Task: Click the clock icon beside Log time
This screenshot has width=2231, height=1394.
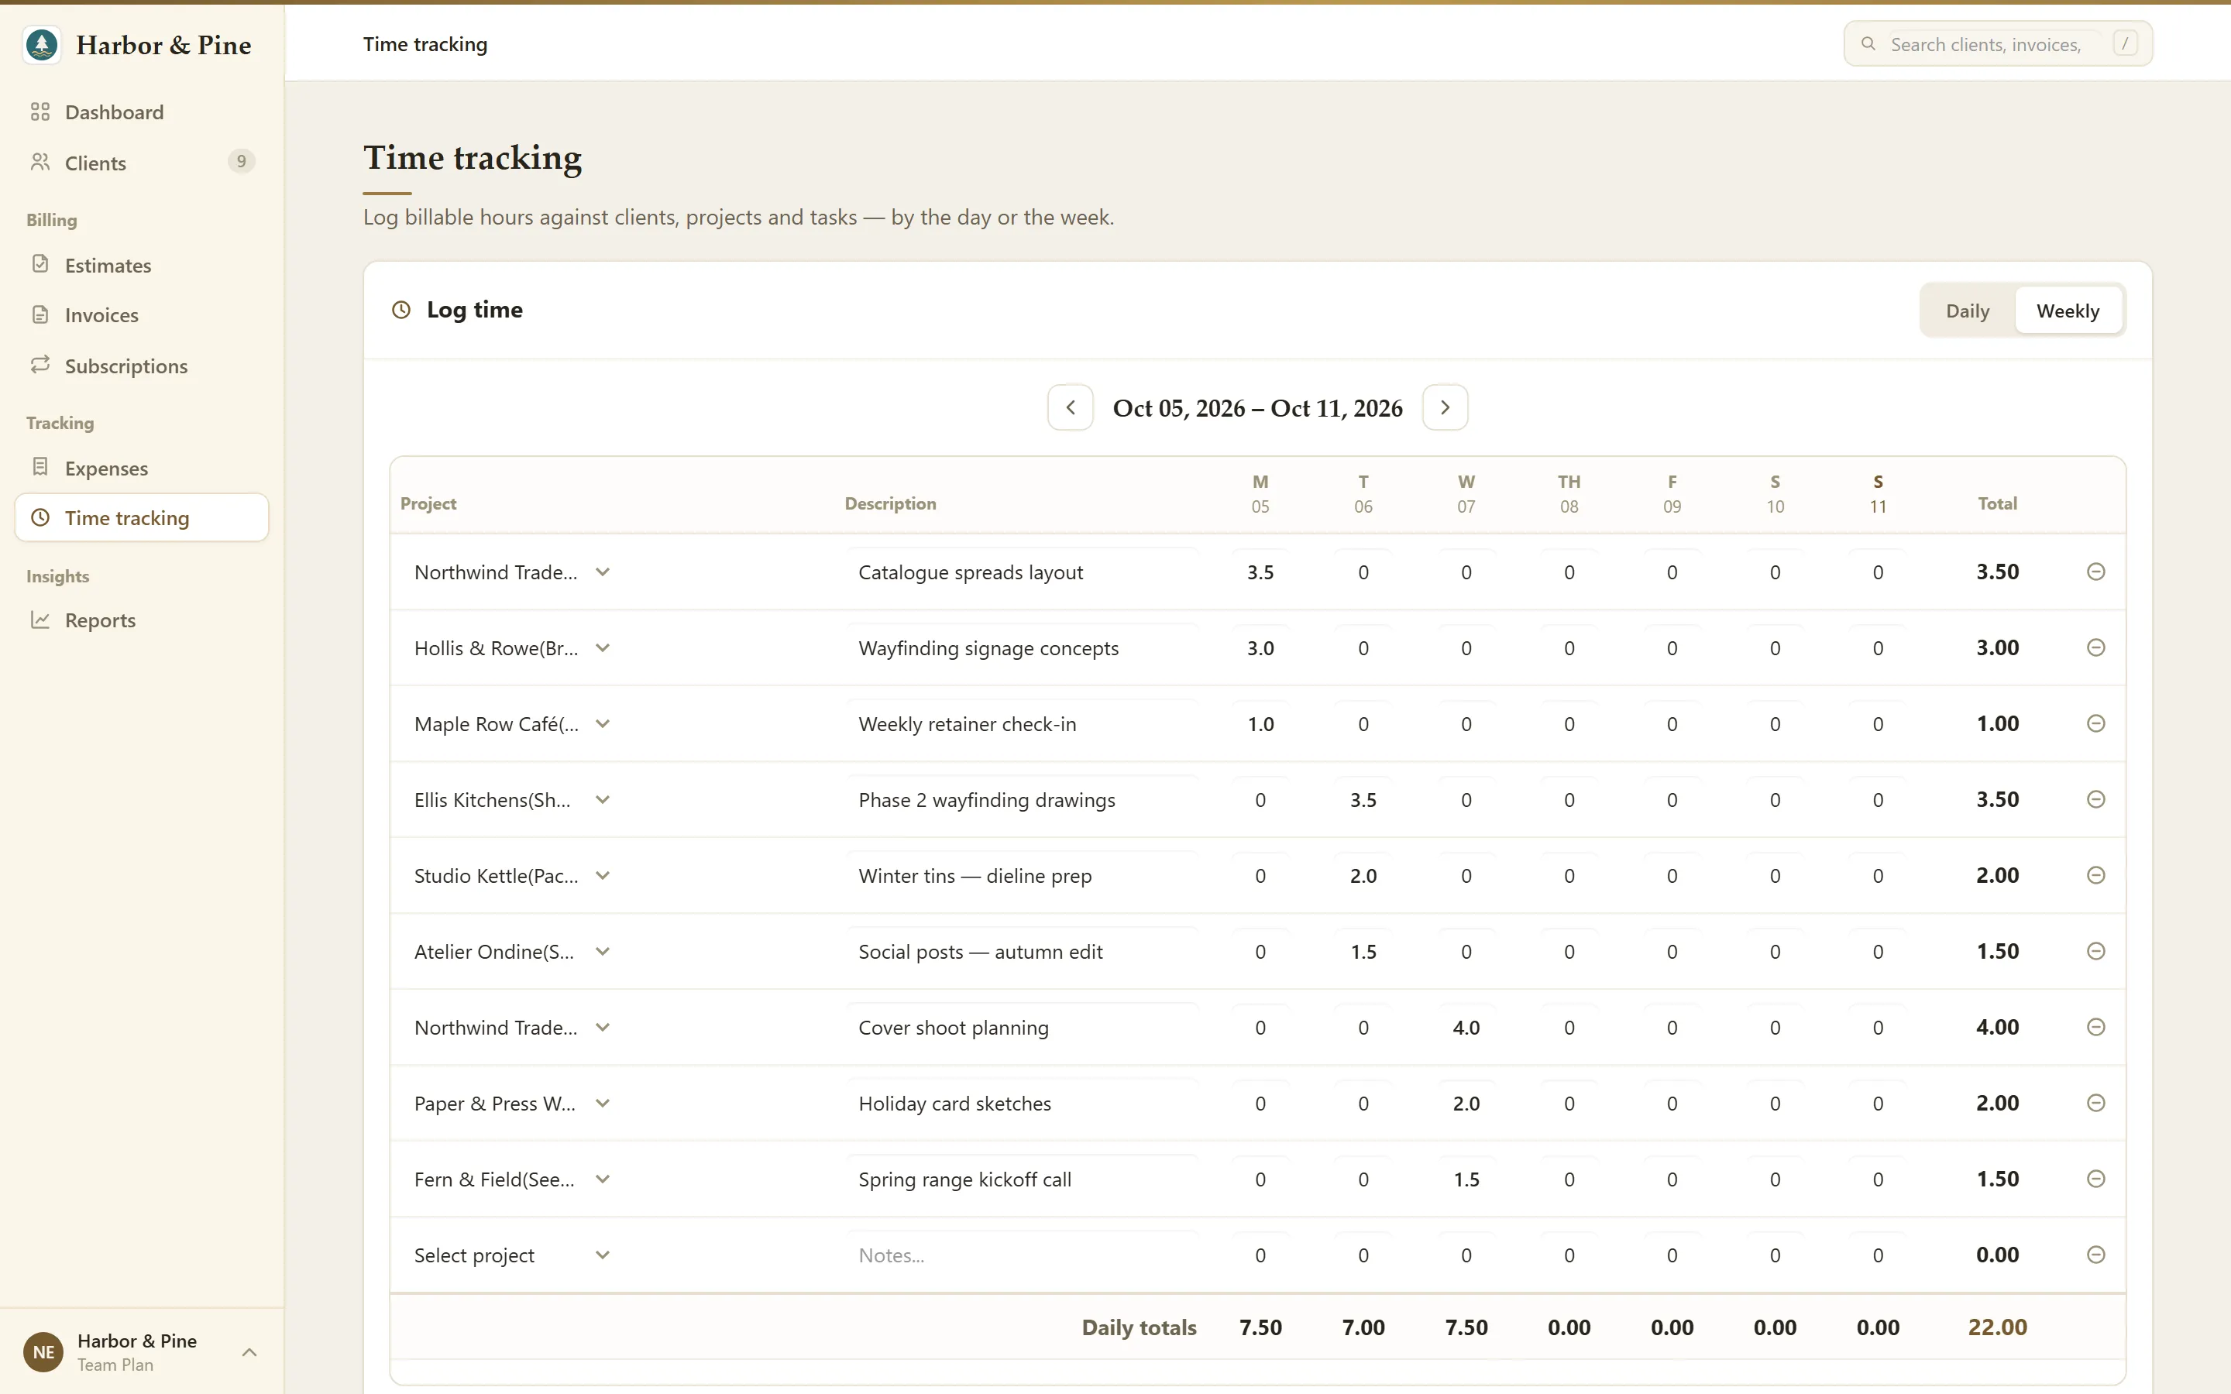Action: click(x=401, y=310)
